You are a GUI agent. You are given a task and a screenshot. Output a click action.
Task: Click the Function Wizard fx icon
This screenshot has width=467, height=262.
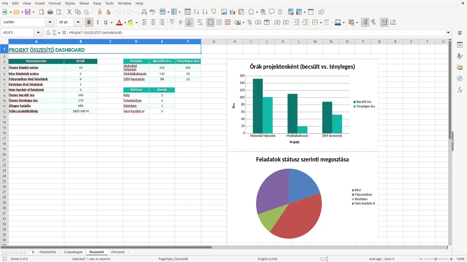point(48,33)
